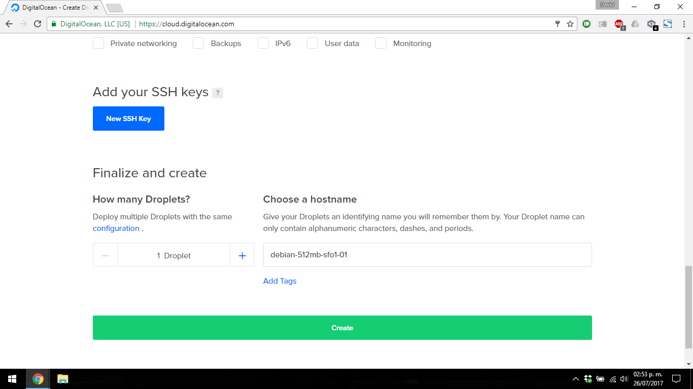Click the green Create button

coord(342,328)
